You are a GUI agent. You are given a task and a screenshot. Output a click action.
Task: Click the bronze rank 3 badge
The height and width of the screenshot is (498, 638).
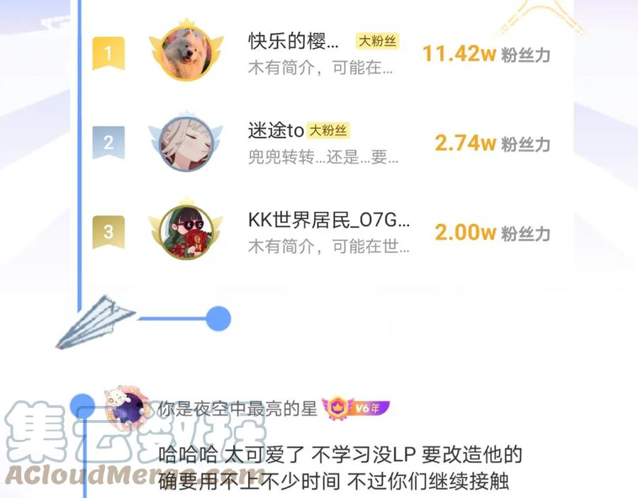click(x=108, y=232)
